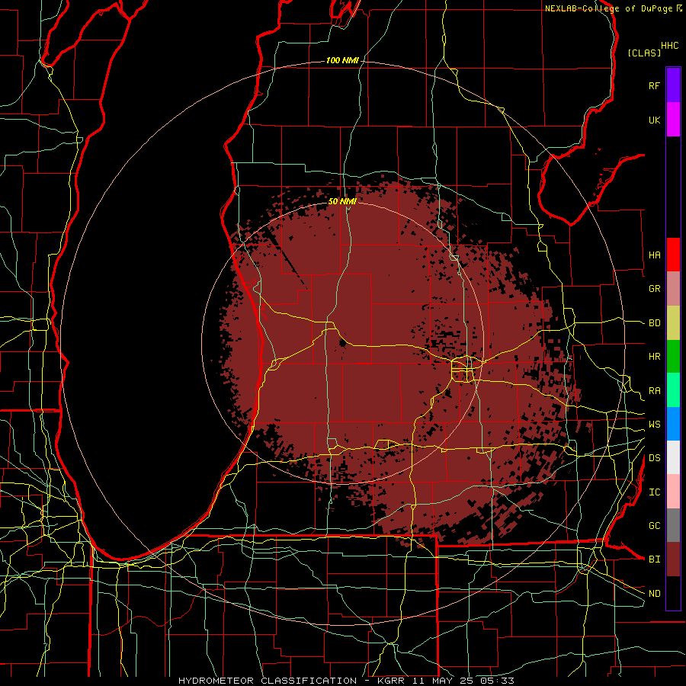The width and height of the screenshot is (686, 686).
Task: Click the 'BI' legend label
Action: [x=655, y=559]
